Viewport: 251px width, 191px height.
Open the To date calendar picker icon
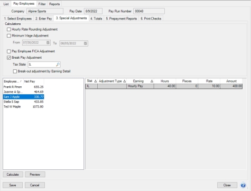click(x=85, y=43)
